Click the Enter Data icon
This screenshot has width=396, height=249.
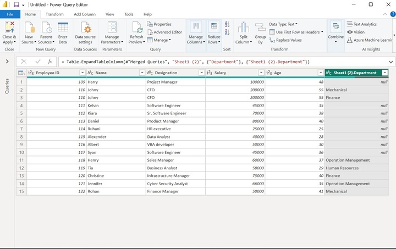(x=63, y=27)
